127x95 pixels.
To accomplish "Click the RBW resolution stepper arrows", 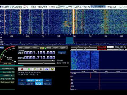I will (110, 47).
